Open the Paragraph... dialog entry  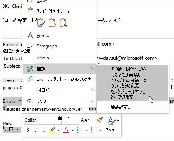coord(59,46)
